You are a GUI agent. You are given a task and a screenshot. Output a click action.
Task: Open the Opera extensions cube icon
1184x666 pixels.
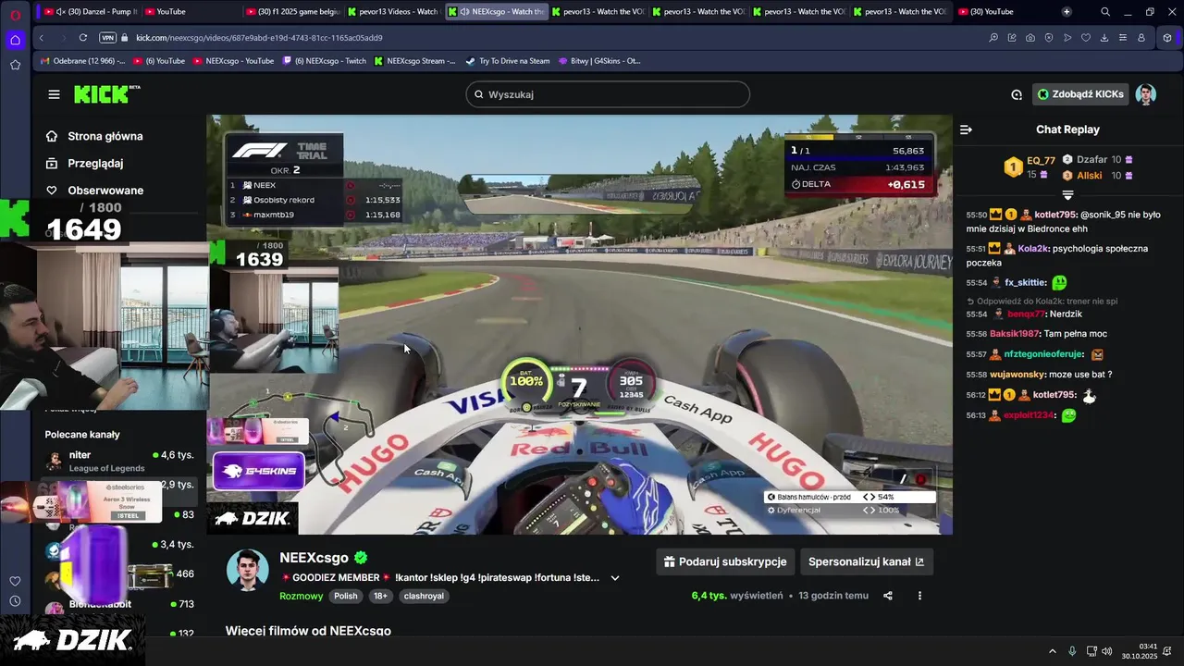point(1167,38)
